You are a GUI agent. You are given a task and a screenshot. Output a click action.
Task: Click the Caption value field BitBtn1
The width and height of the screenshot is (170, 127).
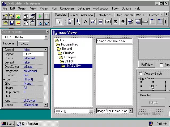click(x=33, y=54)
